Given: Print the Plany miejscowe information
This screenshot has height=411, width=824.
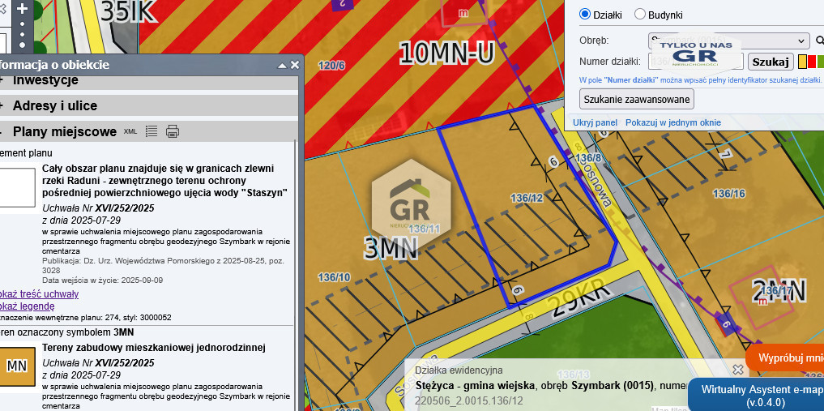Looking at the screenshot, I should pyautogui.click(x=173, y=131).
